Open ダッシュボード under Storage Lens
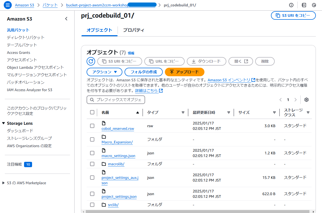The height and width of the screenshot is (213, 322). (20, 131)
